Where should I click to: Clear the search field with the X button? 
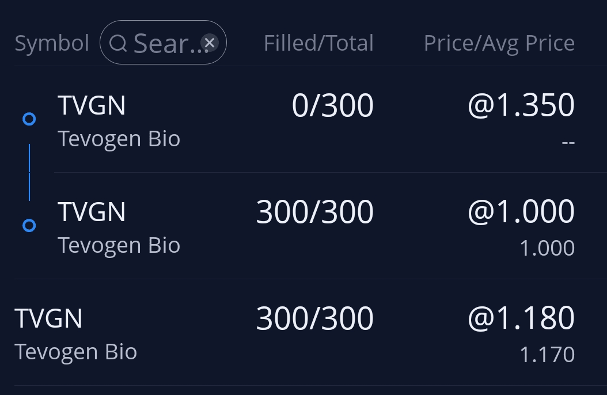click(210, 43)
